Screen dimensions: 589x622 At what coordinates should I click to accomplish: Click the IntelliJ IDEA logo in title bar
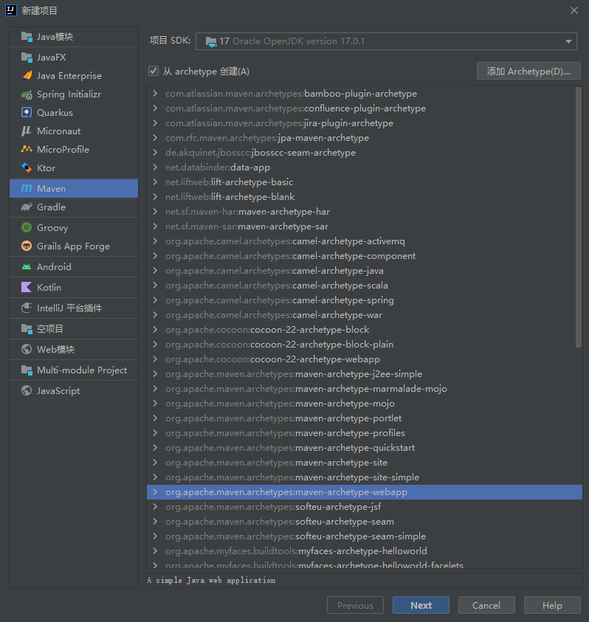pos(11,10)
